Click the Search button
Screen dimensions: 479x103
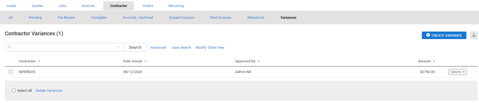[x=135, y=47]
